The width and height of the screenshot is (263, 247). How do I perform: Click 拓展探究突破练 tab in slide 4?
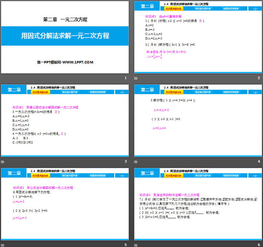pos(231,92)
